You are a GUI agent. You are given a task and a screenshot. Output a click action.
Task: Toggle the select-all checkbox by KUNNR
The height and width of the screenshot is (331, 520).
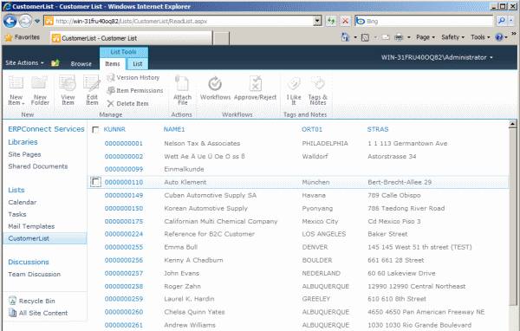(95, 130)
